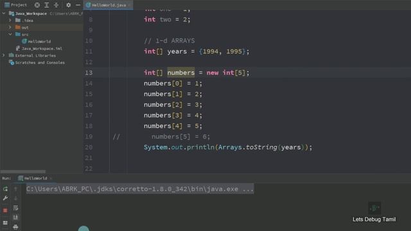Click 'numbers[0] = 1;' line
This screenshot has height=231, width=411.
tap(173, 83)
